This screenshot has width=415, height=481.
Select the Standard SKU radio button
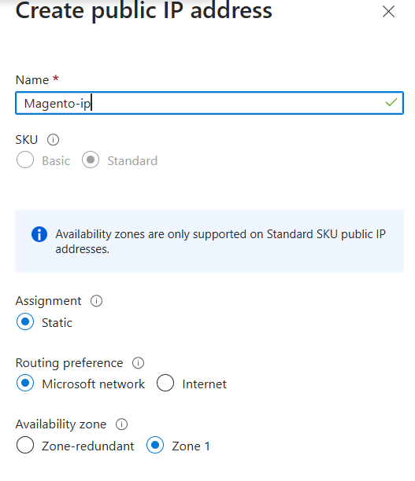(91, 160)
